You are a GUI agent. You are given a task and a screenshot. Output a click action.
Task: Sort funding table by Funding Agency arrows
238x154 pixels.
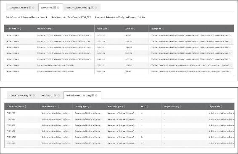coord(90,106)
